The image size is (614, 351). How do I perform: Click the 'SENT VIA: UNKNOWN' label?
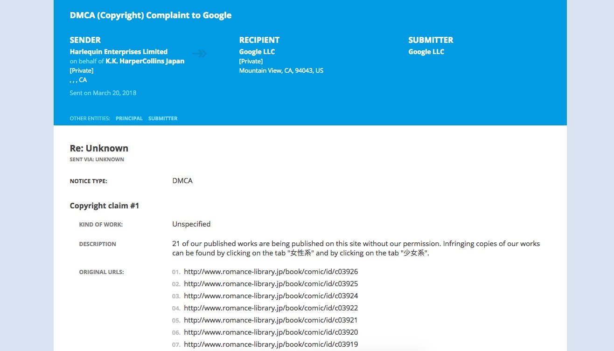click(97, 159)
